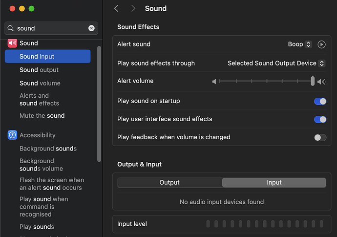
Task: Select Mute the sound search result
Action: point(42,116)
